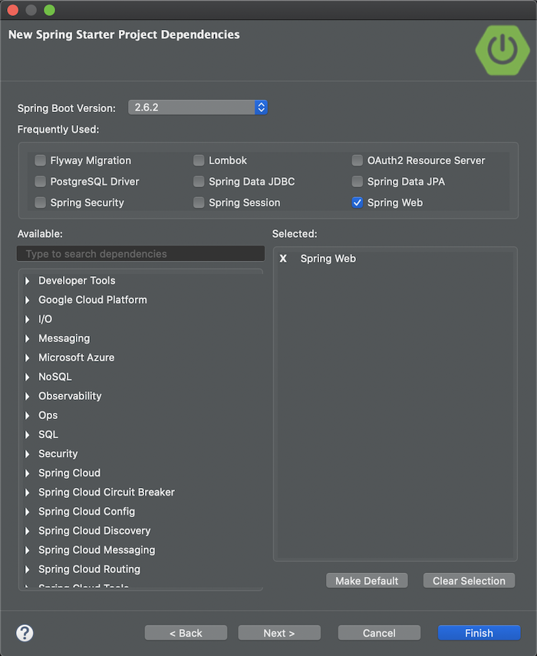Open the help question mark icon
Viewport: 537px width, 656px height.
pyautogui.click(x=25, y=632)
